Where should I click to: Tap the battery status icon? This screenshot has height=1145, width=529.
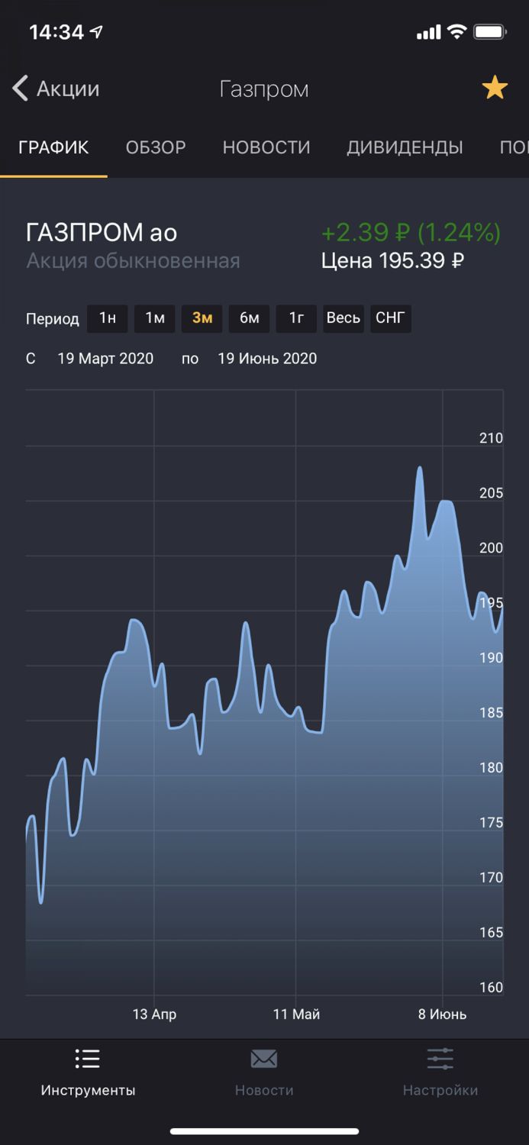pos(490,32)
